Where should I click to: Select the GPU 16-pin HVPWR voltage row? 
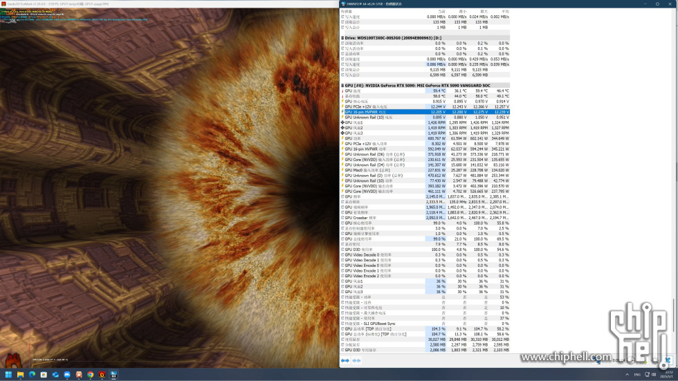(x=425, y=112)
